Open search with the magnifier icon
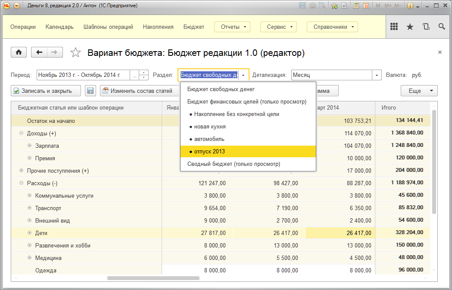 (x=442, y=27)
